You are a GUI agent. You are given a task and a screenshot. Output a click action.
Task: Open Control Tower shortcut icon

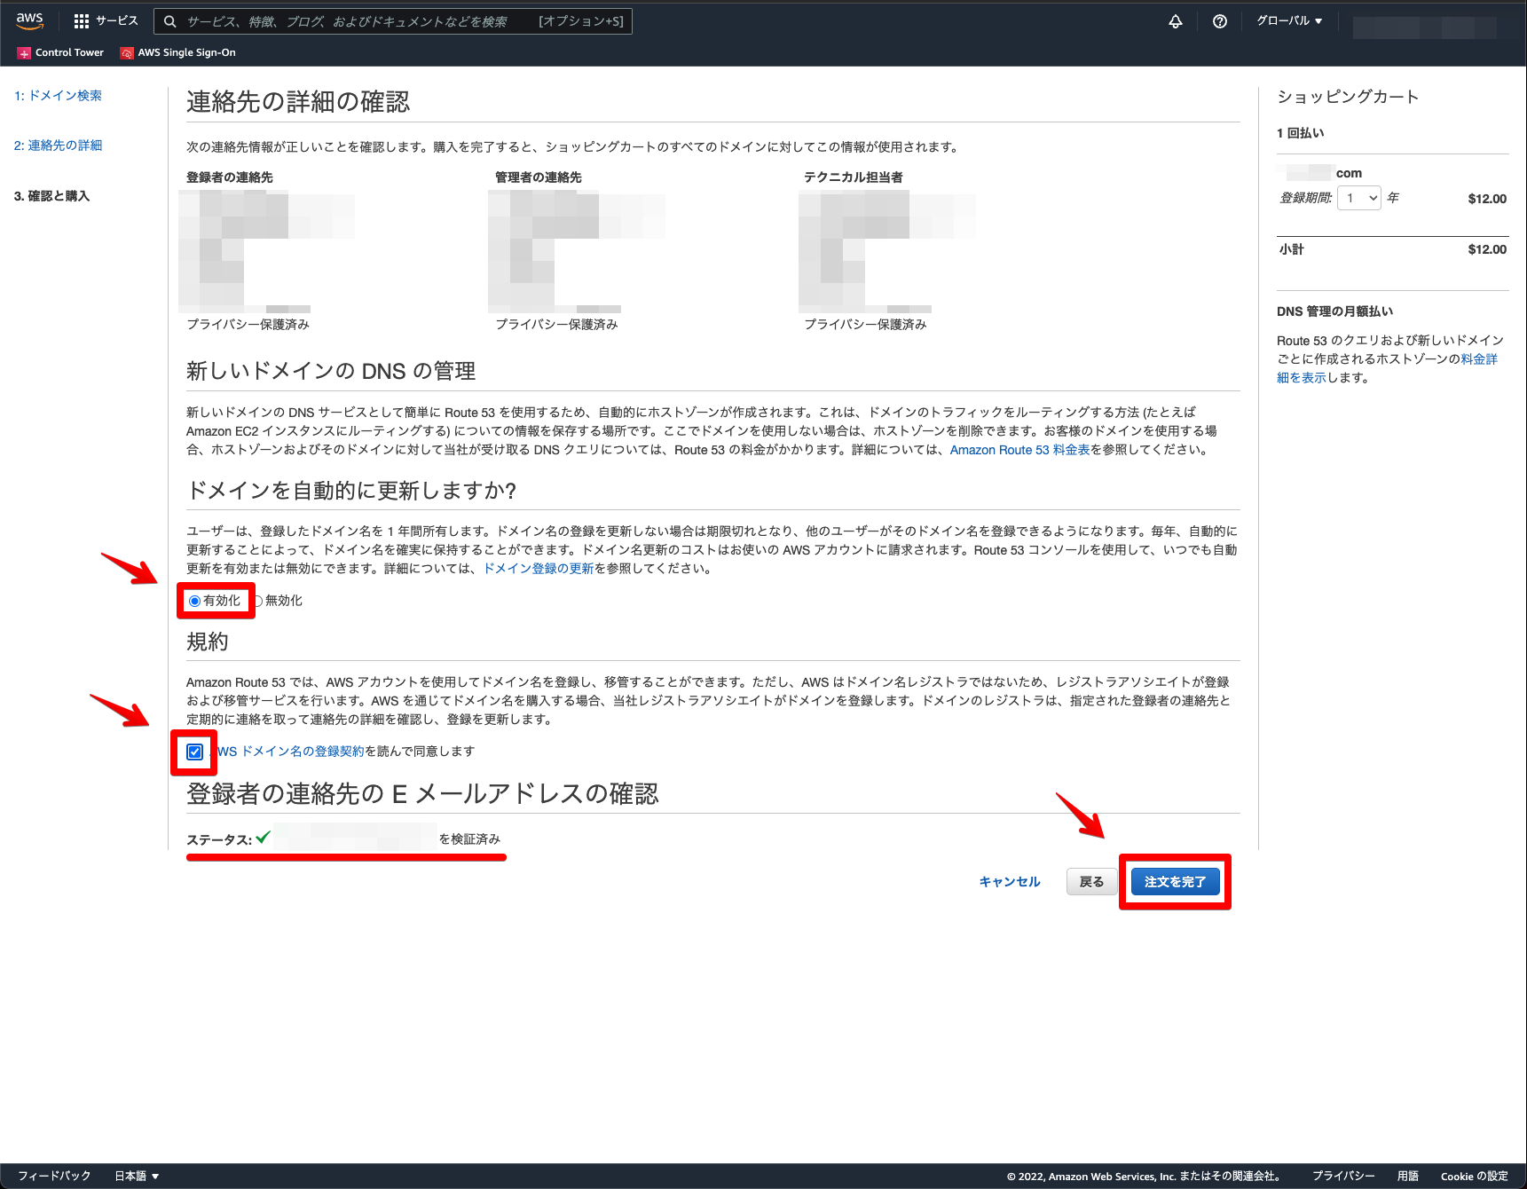(x=24, y=53)
